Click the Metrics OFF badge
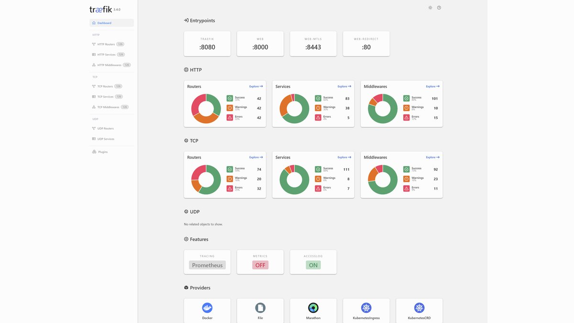 [260, 265]
